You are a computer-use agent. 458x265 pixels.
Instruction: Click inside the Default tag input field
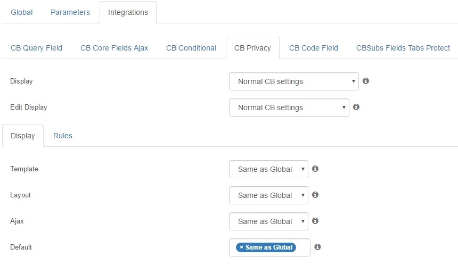[302, 247]
